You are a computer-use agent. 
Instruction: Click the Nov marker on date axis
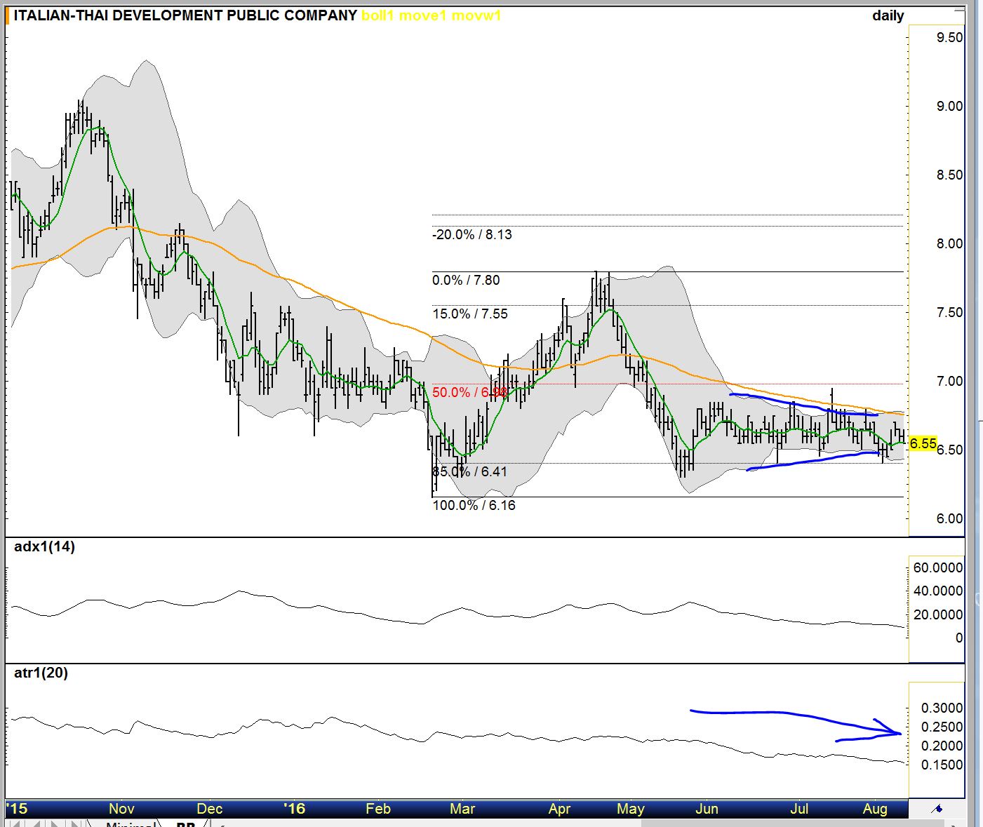click(x=121, y=809)
